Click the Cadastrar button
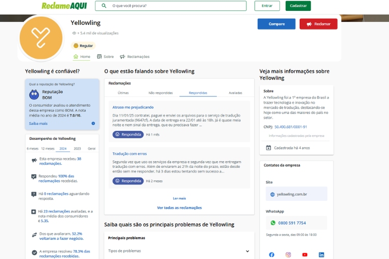389x259 pixels. 298,6
